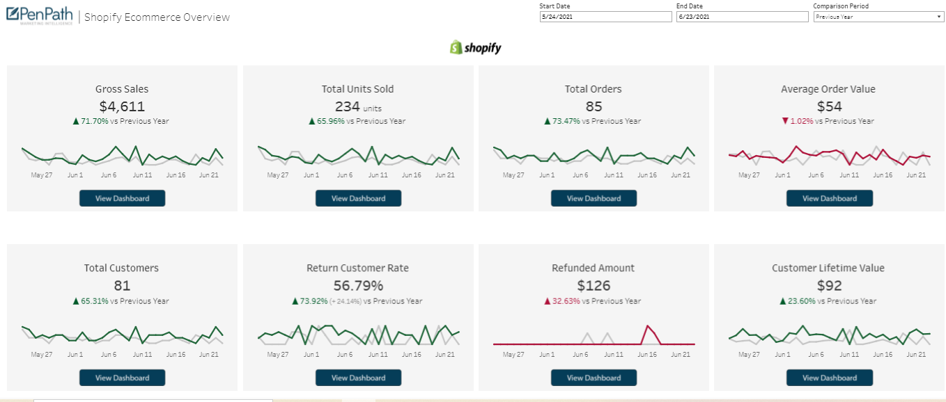Select the Total Units Sold 234 value
Viewport: 946px width, 402px height.
tap(347, 106)
